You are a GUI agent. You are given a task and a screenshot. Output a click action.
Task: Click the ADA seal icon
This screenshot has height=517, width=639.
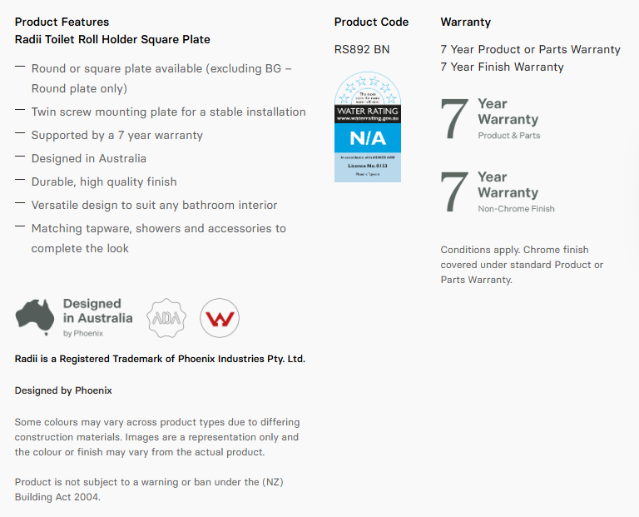pos(166,318)
